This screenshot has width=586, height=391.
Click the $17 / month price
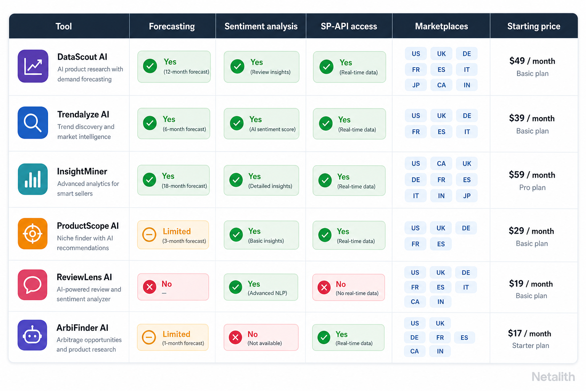(530, 333)
